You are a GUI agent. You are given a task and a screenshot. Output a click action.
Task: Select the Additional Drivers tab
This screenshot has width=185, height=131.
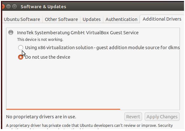coord(162,19)
